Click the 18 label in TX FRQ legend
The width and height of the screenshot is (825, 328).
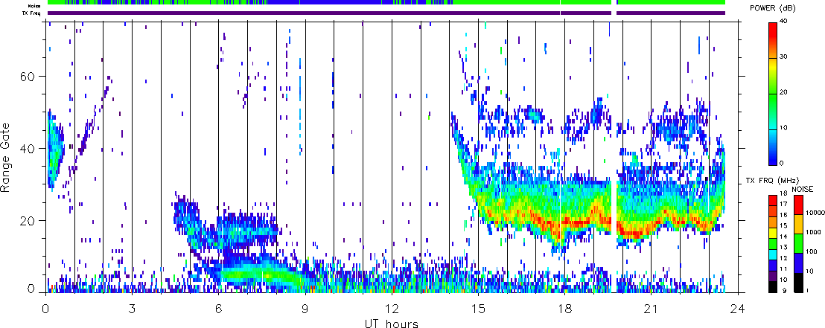[x=783, y=193]
